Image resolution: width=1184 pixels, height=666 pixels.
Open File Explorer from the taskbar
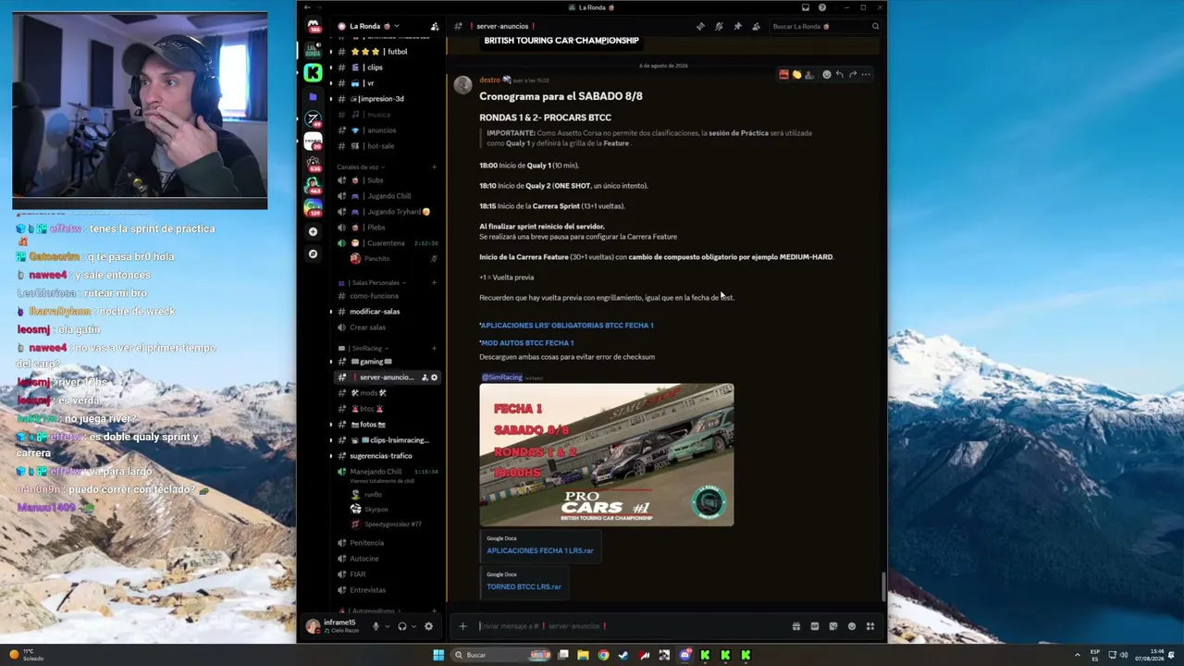(583, 655)
